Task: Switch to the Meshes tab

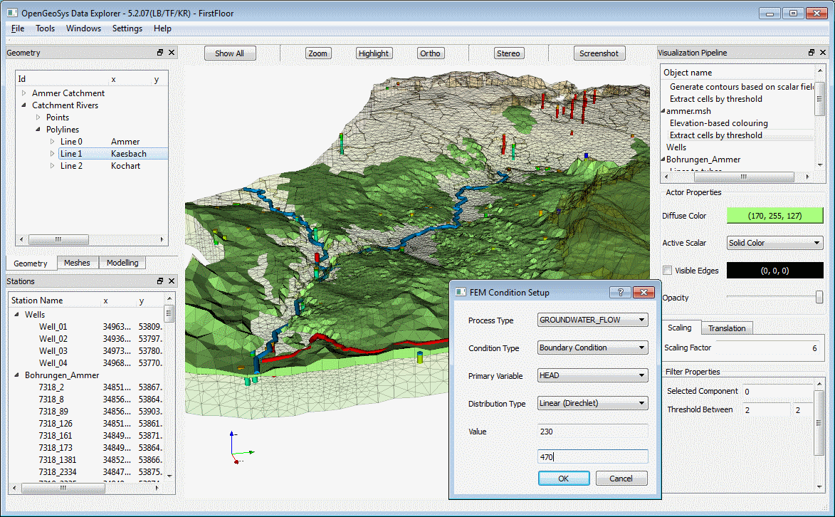Action: tap(77, 263)
